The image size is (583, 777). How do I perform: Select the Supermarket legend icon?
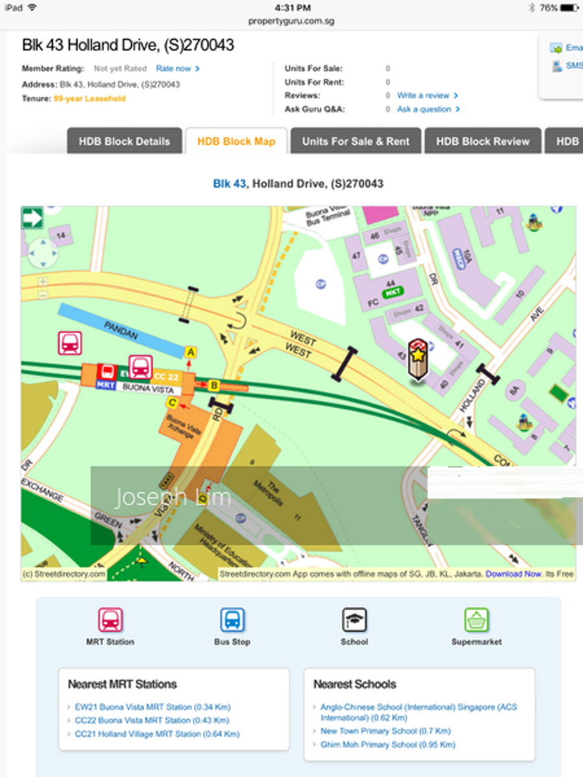tap(476, 620)
